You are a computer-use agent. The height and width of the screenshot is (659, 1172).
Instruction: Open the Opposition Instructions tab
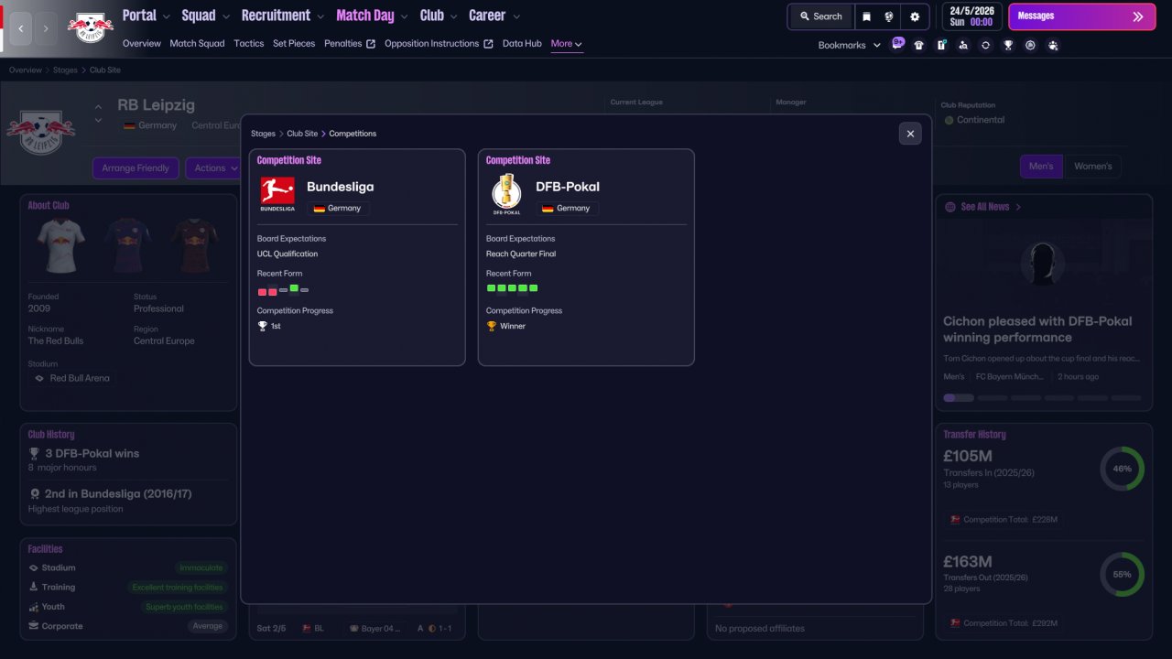(431, 44)
